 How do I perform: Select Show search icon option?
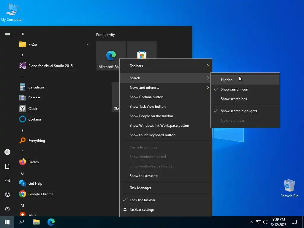click(x=245, y=89)
